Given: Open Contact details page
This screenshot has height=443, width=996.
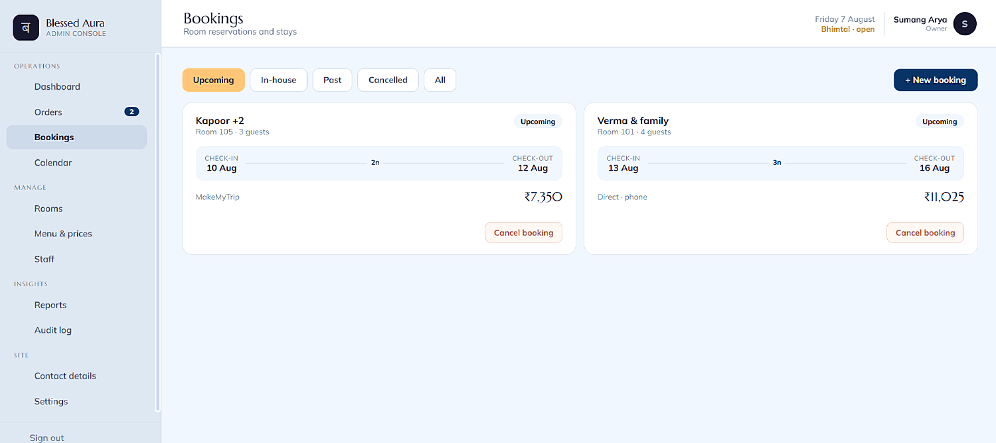Looking at the screenshot, I should (x=65, y=376).
